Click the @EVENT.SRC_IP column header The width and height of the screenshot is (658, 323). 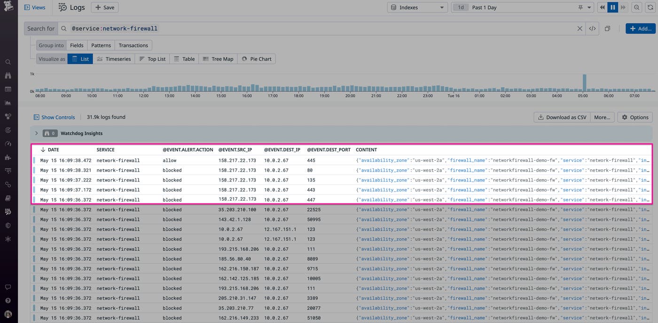(x=235, y=150)
